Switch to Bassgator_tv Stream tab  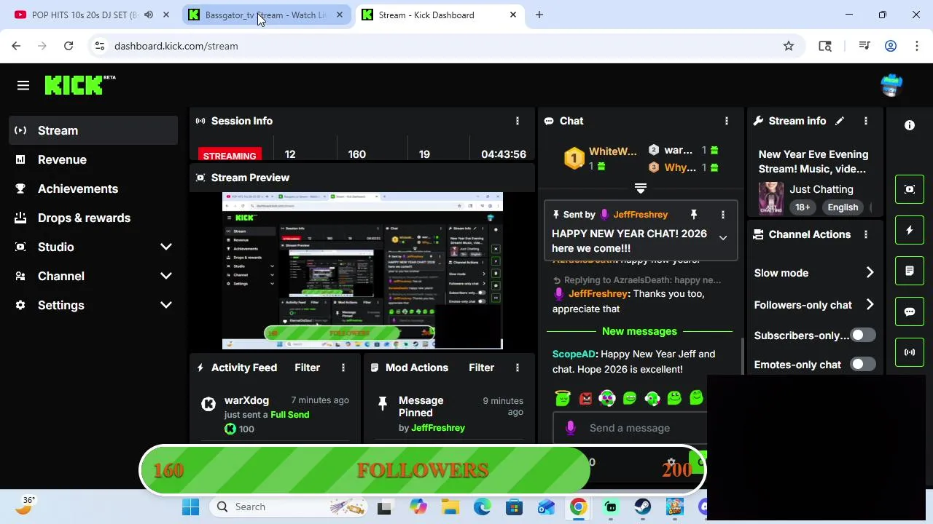coord(266,15)
